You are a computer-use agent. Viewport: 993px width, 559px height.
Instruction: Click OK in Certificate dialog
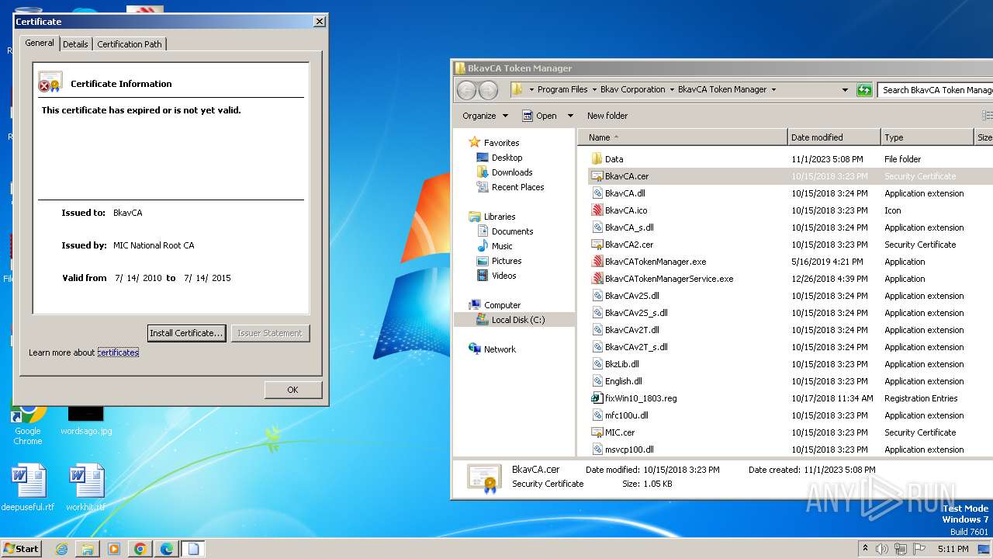292,390
